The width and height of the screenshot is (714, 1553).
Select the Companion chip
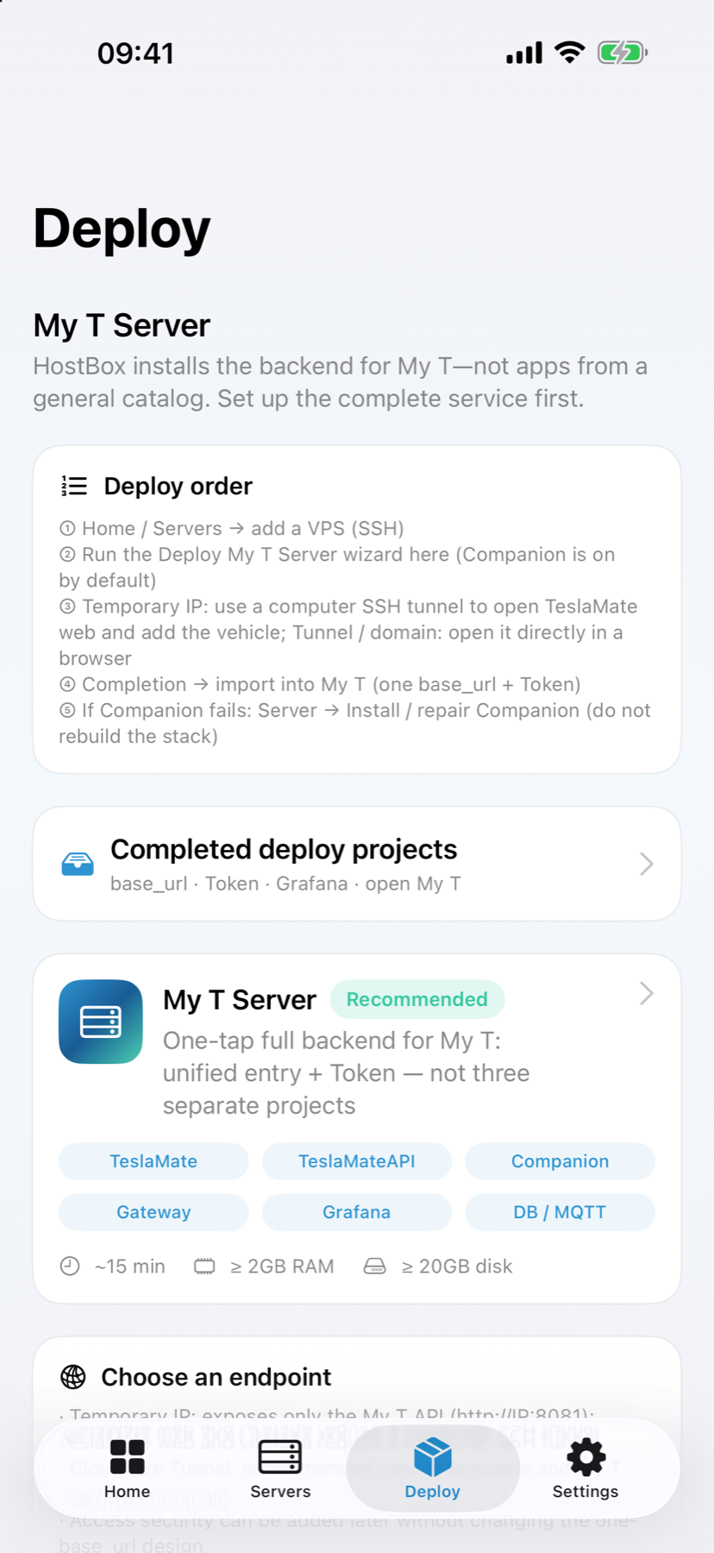click(x=561, y=1161)
